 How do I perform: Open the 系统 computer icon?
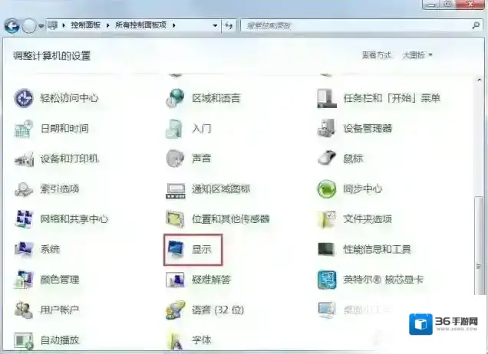coord(24,249)
